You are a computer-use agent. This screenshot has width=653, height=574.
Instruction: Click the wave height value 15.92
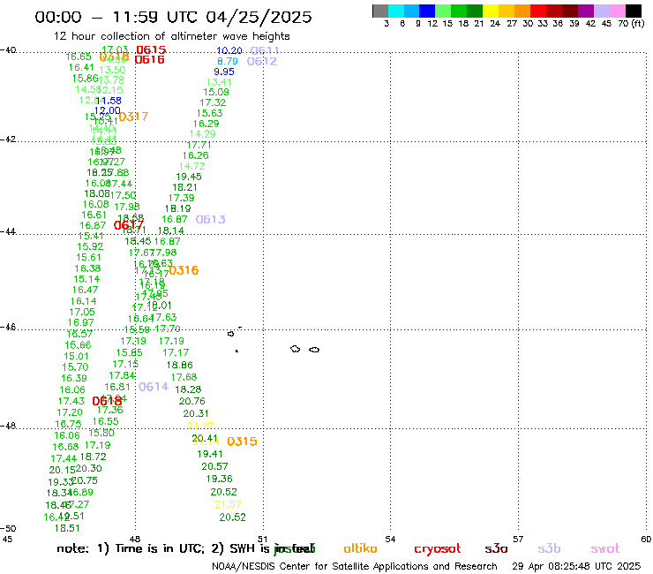coord(90,246)
